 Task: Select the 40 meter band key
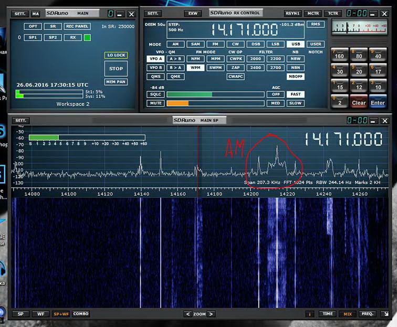tap(378, 55)
